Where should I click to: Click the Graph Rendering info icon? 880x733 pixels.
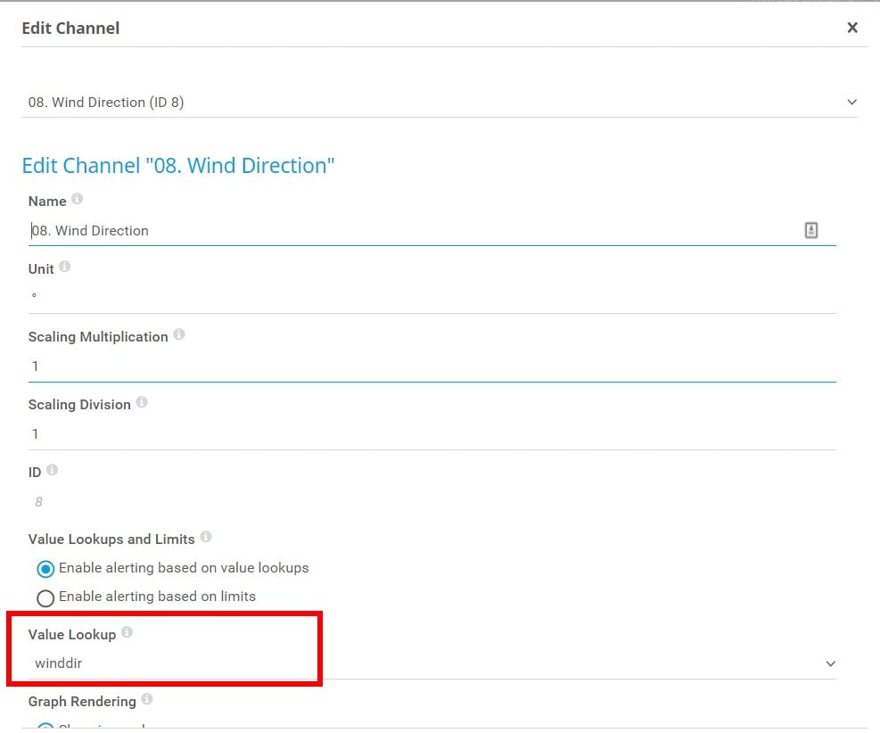147,700
